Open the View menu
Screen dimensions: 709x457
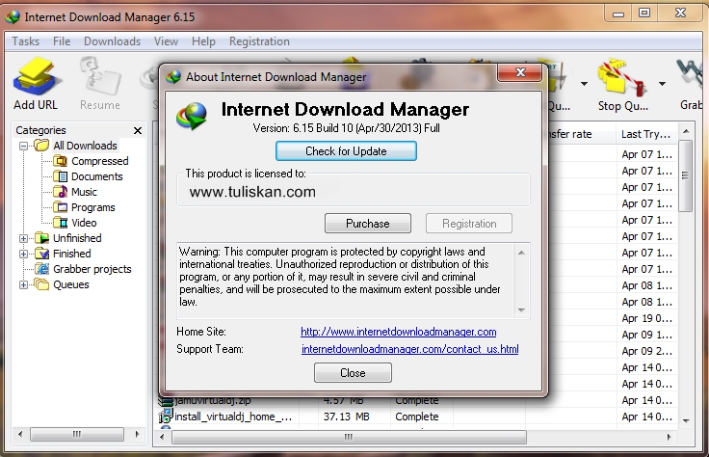coord(166,41)
